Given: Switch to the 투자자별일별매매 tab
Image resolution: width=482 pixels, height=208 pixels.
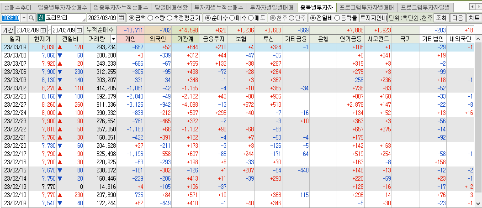Looking at the screenshot, I should pyautogui.click(x=272, y=7).
